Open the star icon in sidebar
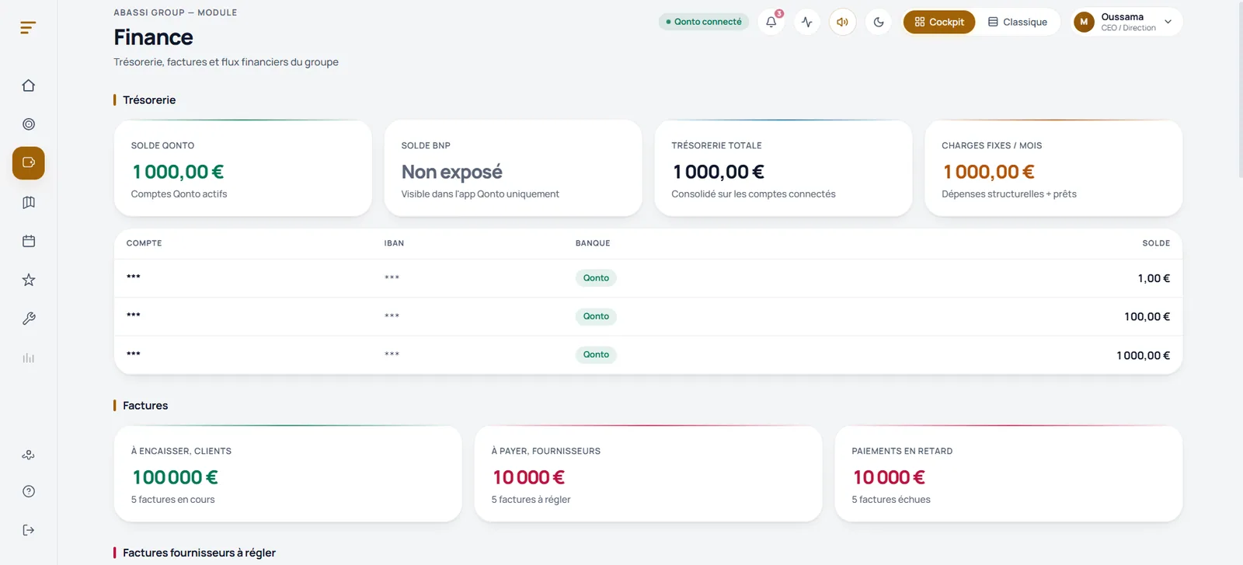The image size is (1243, 565). pyautogui.click(x=29, y=280)
